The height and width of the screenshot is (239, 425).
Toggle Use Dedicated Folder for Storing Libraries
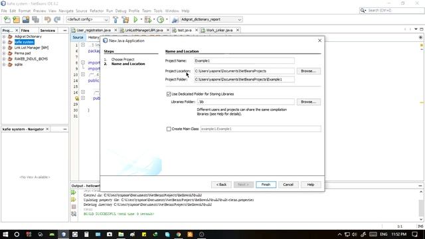point(169,94)
